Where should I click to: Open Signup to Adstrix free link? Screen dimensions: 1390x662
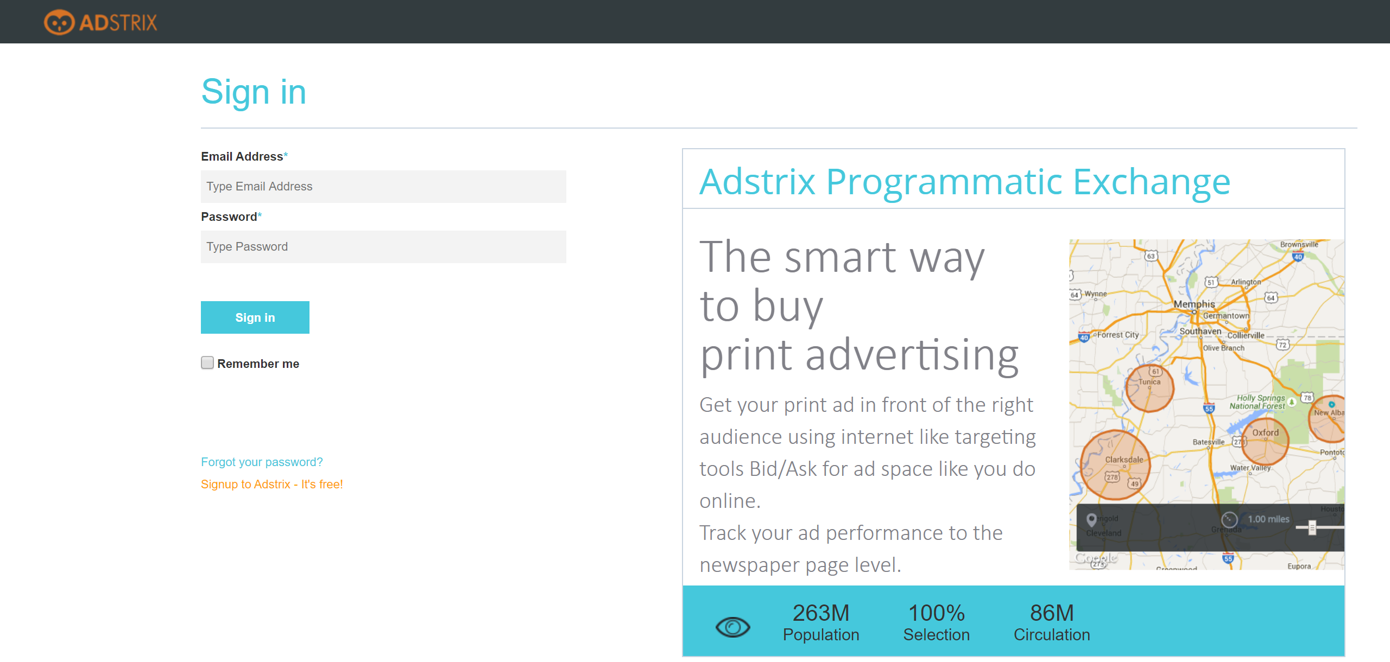272,484
